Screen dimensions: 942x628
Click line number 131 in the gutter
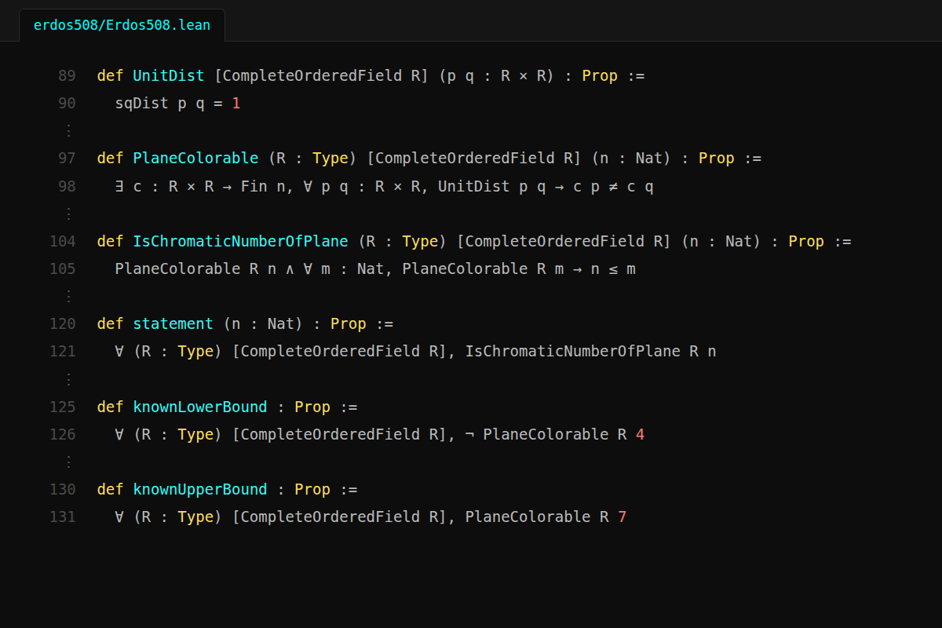(63, 517)
